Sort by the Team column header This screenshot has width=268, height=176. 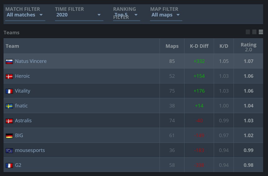pos(12,46)
